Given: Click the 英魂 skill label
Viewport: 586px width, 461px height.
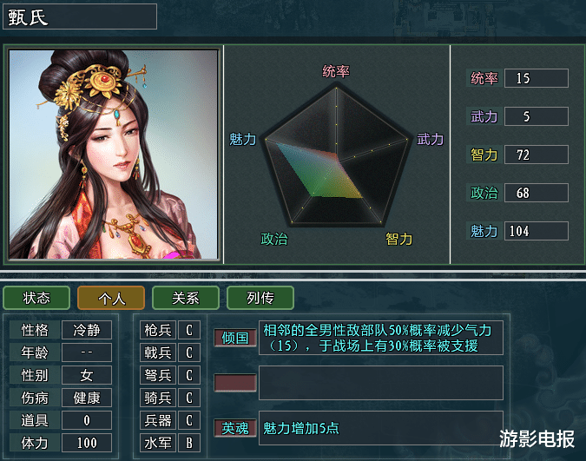Looking at the screenshot, I should (x=235, y=428).
